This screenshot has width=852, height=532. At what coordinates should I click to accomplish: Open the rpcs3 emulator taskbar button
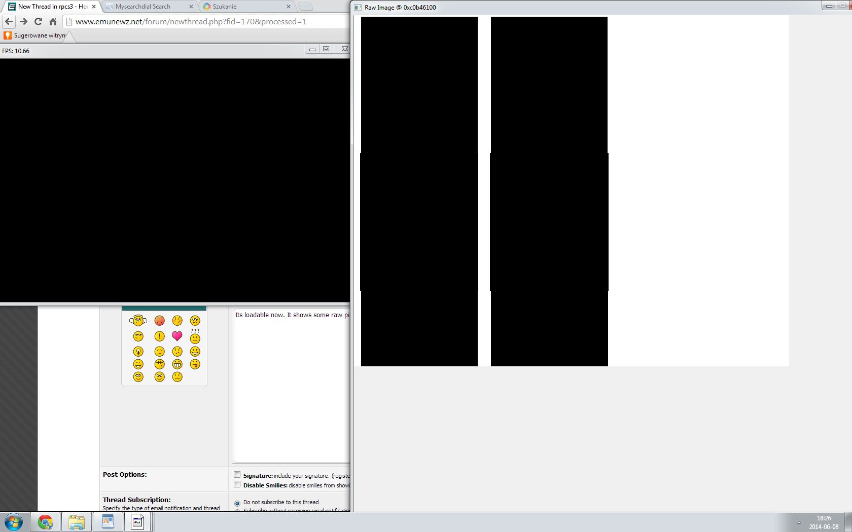pyautogui.click(x=137, y=522)
